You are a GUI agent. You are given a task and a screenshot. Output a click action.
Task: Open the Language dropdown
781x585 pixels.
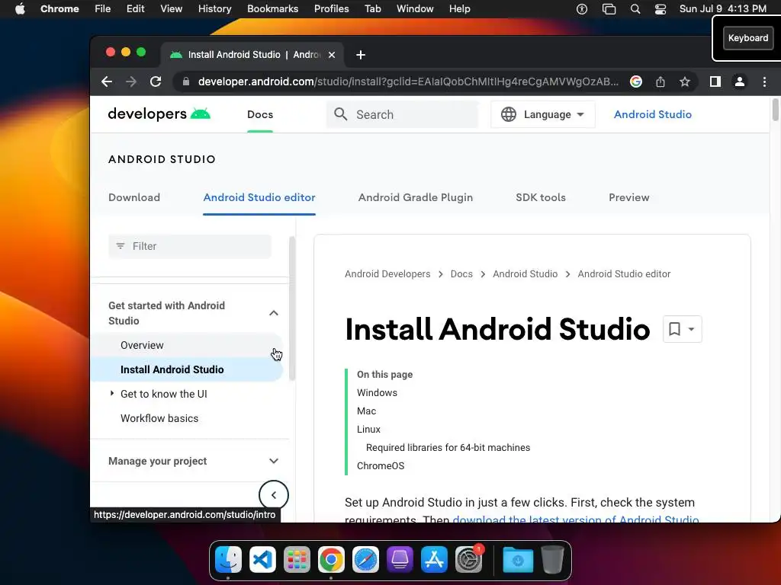click(x=542, y=114)
